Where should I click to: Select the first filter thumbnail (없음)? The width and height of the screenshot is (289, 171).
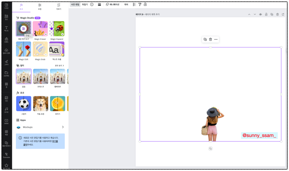23,76
